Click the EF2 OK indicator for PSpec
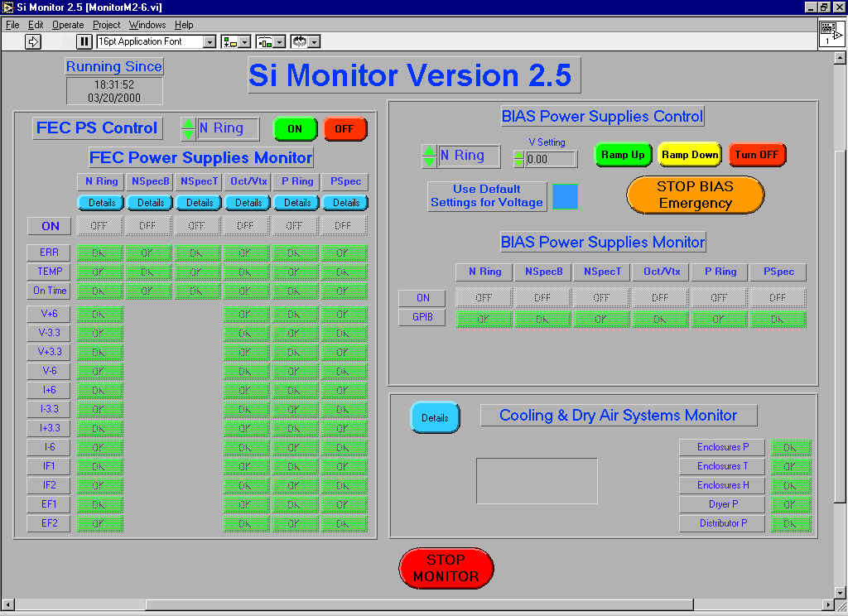This screenshot has width=848, height=616. pyautogui.click(x=344, y=523)
